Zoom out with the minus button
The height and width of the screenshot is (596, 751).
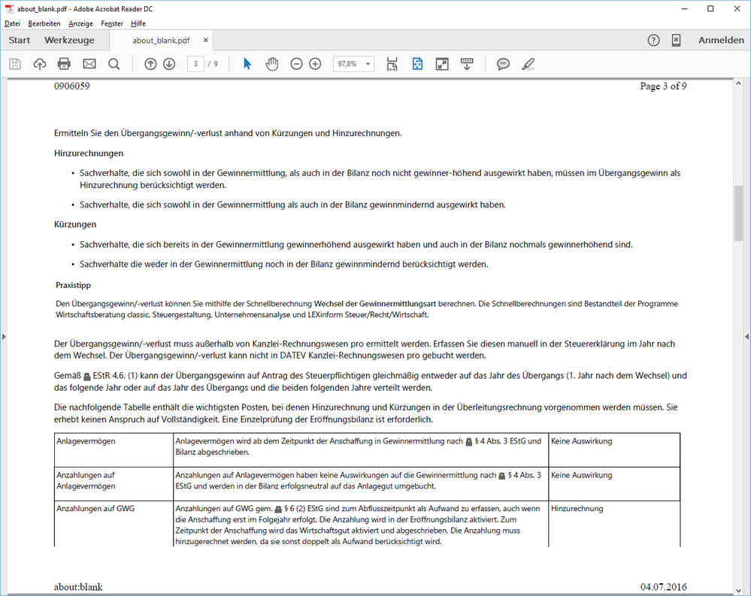[x=296, y=64]
